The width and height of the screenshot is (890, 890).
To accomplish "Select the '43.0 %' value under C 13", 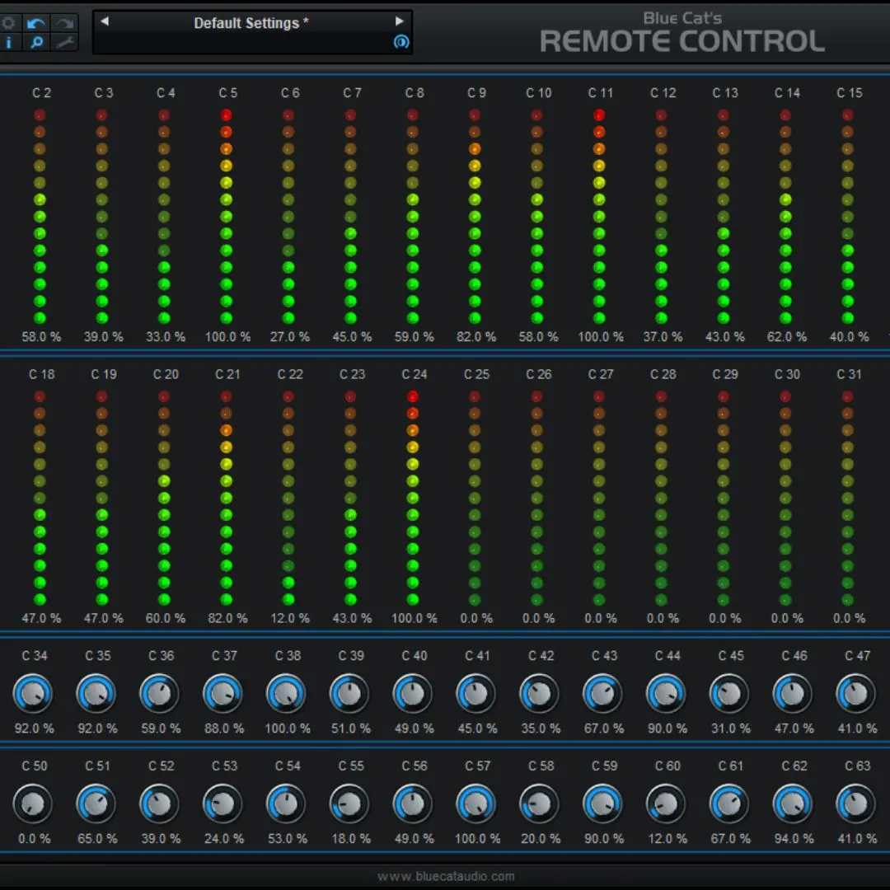I will (x=725, y=336).
